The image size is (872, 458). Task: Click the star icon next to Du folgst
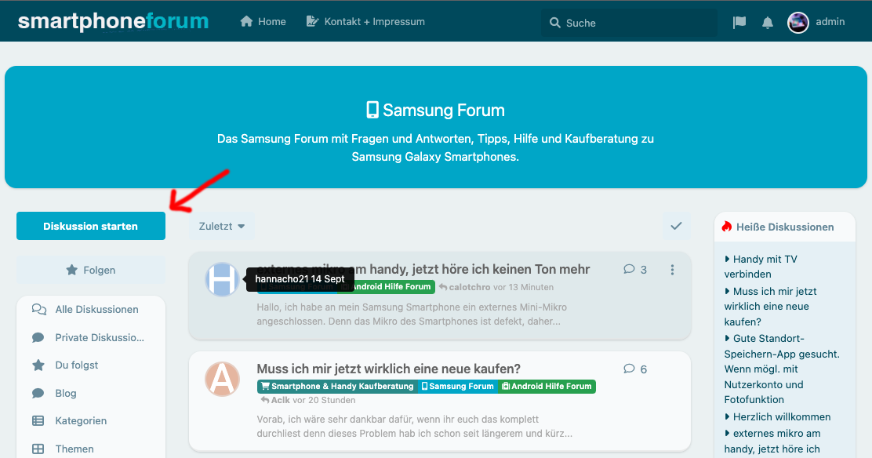point(38,365)
